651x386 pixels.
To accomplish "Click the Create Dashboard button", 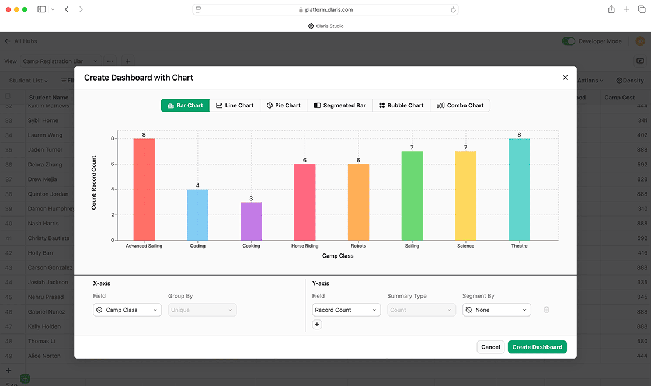I will tap(537, 347).
